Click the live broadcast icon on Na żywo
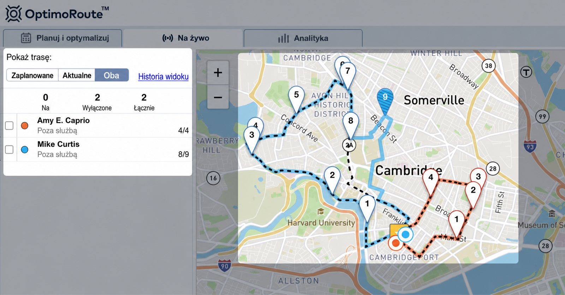 (x=168, y=38)
